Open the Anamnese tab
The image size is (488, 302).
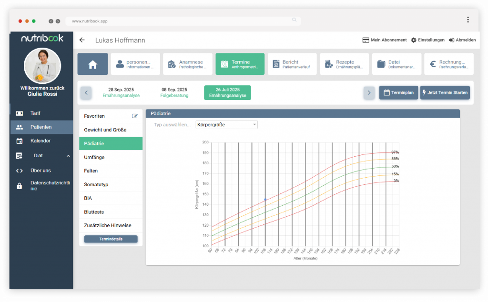[188, 64]
